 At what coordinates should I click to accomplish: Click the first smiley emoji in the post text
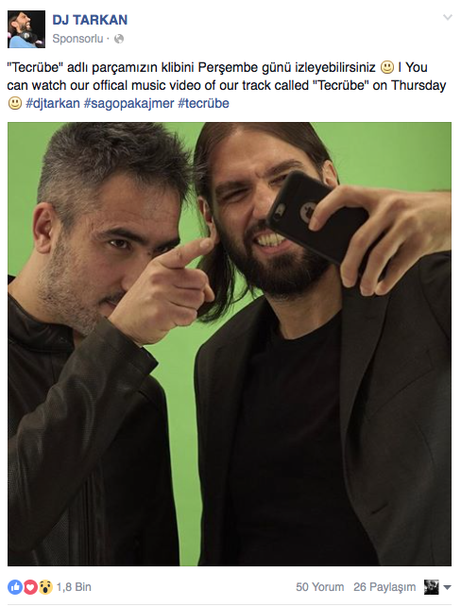coord(387,67)
